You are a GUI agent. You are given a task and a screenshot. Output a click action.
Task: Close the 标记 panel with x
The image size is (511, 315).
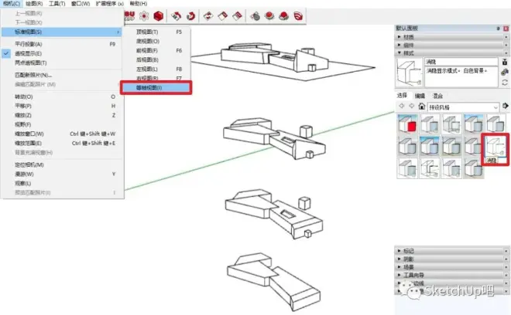506,251
